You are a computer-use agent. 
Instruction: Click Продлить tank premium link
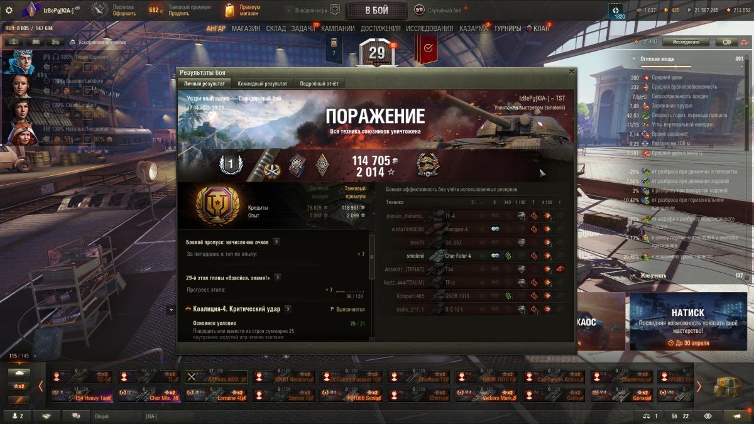(x=179, y=13)
